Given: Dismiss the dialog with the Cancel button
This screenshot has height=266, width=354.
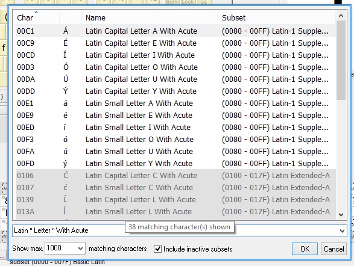Looking at the screenshot, I should (x=333, y=249).
